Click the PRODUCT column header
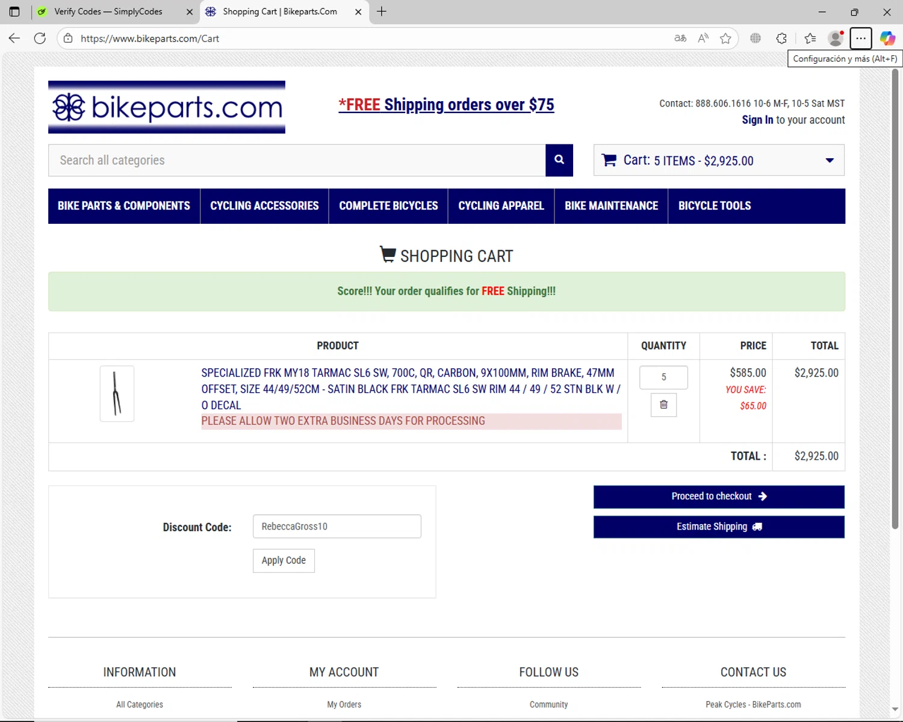This screenshot has width=903, height=722. click(x=338, y=346)
